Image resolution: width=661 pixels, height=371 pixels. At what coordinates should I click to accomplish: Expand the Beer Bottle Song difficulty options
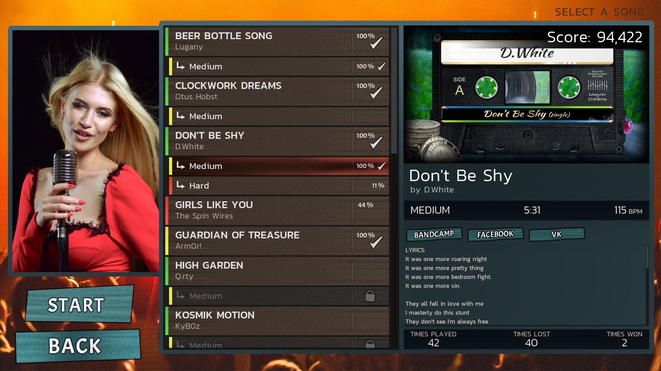click(280, 41)
